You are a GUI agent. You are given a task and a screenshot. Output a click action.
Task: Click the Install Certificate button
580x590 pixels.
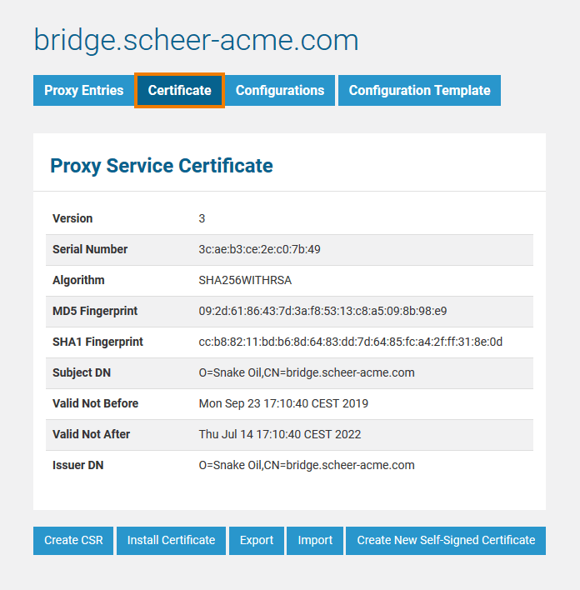click(x=171, y=540)
